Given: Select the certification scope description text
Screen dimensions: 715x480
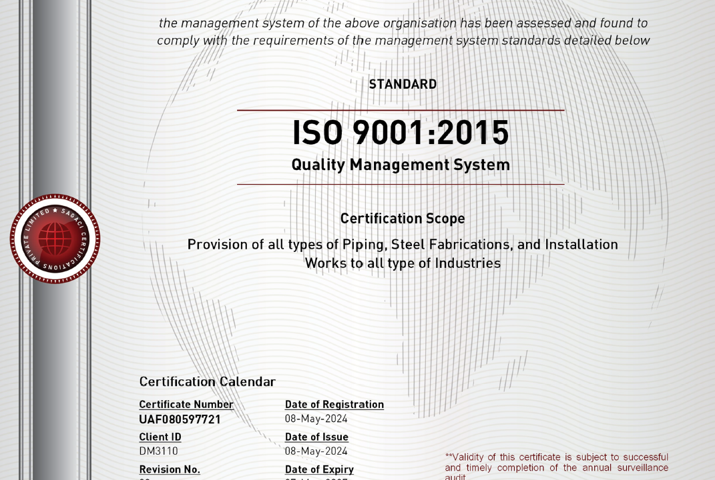Looking at the screenshot, I should tap(403, 253).
